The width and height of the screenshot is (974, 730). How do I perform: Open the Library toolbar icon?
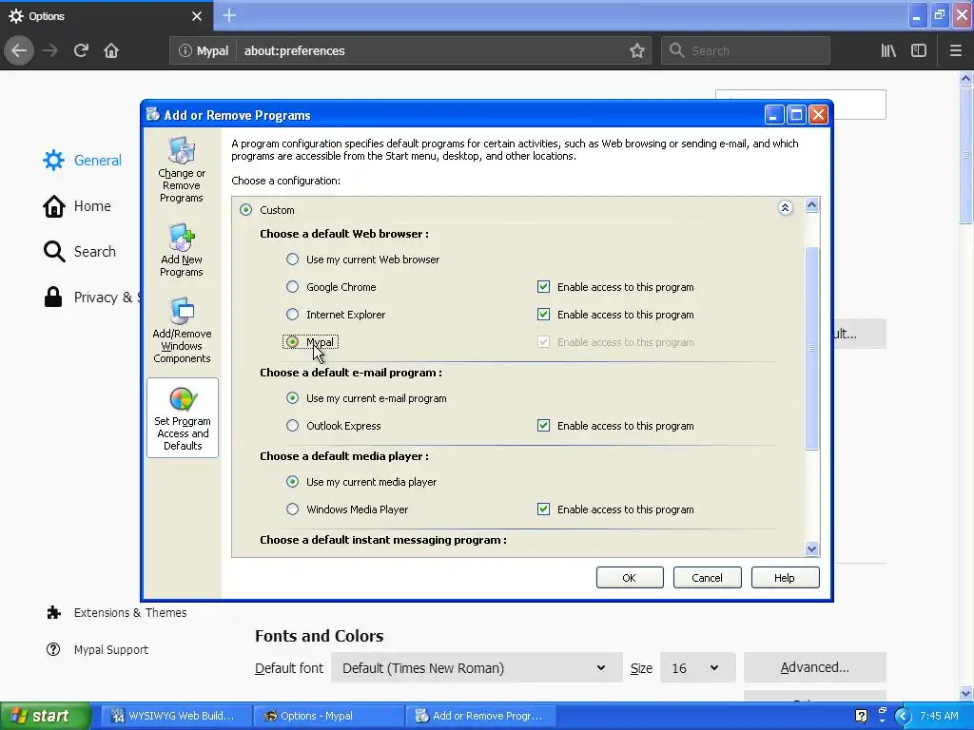click(888, 51)
